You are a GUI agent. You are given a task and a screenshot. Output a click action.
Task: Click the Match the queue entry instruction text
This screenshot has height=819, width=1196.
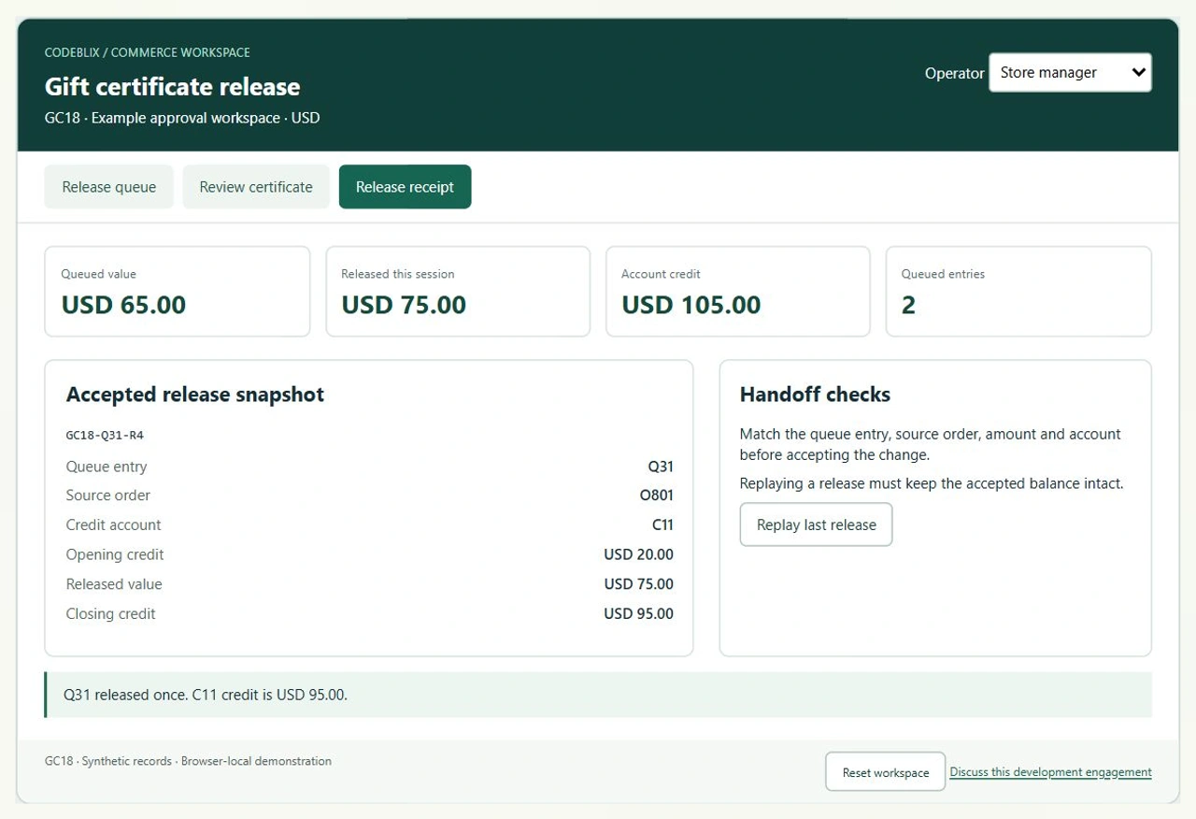pos(931,444)
